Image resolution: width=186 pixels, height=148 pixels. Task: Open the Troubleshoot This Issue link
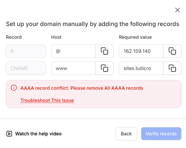(x=47, y=100)
